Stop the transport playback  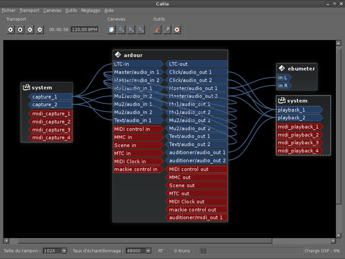pos(20,30)
